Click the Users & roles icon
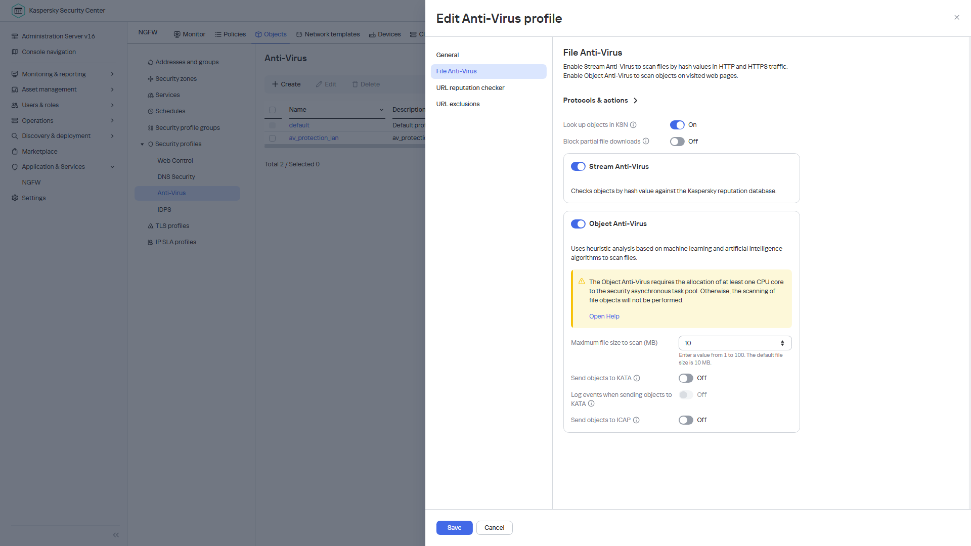 click(15, 105)
